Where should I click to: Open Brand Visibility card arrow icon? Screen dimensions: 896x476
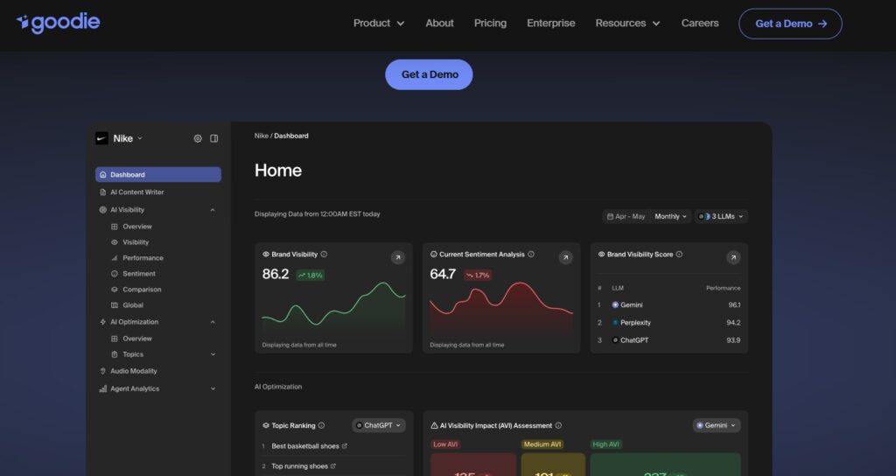(x=398, y=258)
